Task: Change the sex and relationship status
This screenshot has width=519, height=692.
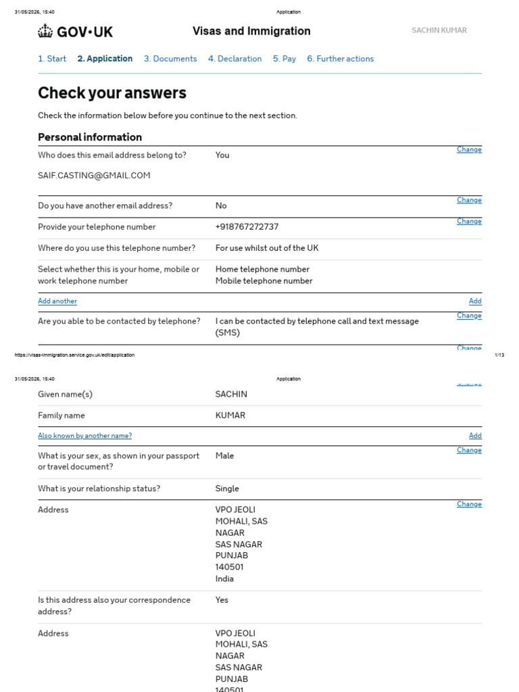Action: (469, 450)
